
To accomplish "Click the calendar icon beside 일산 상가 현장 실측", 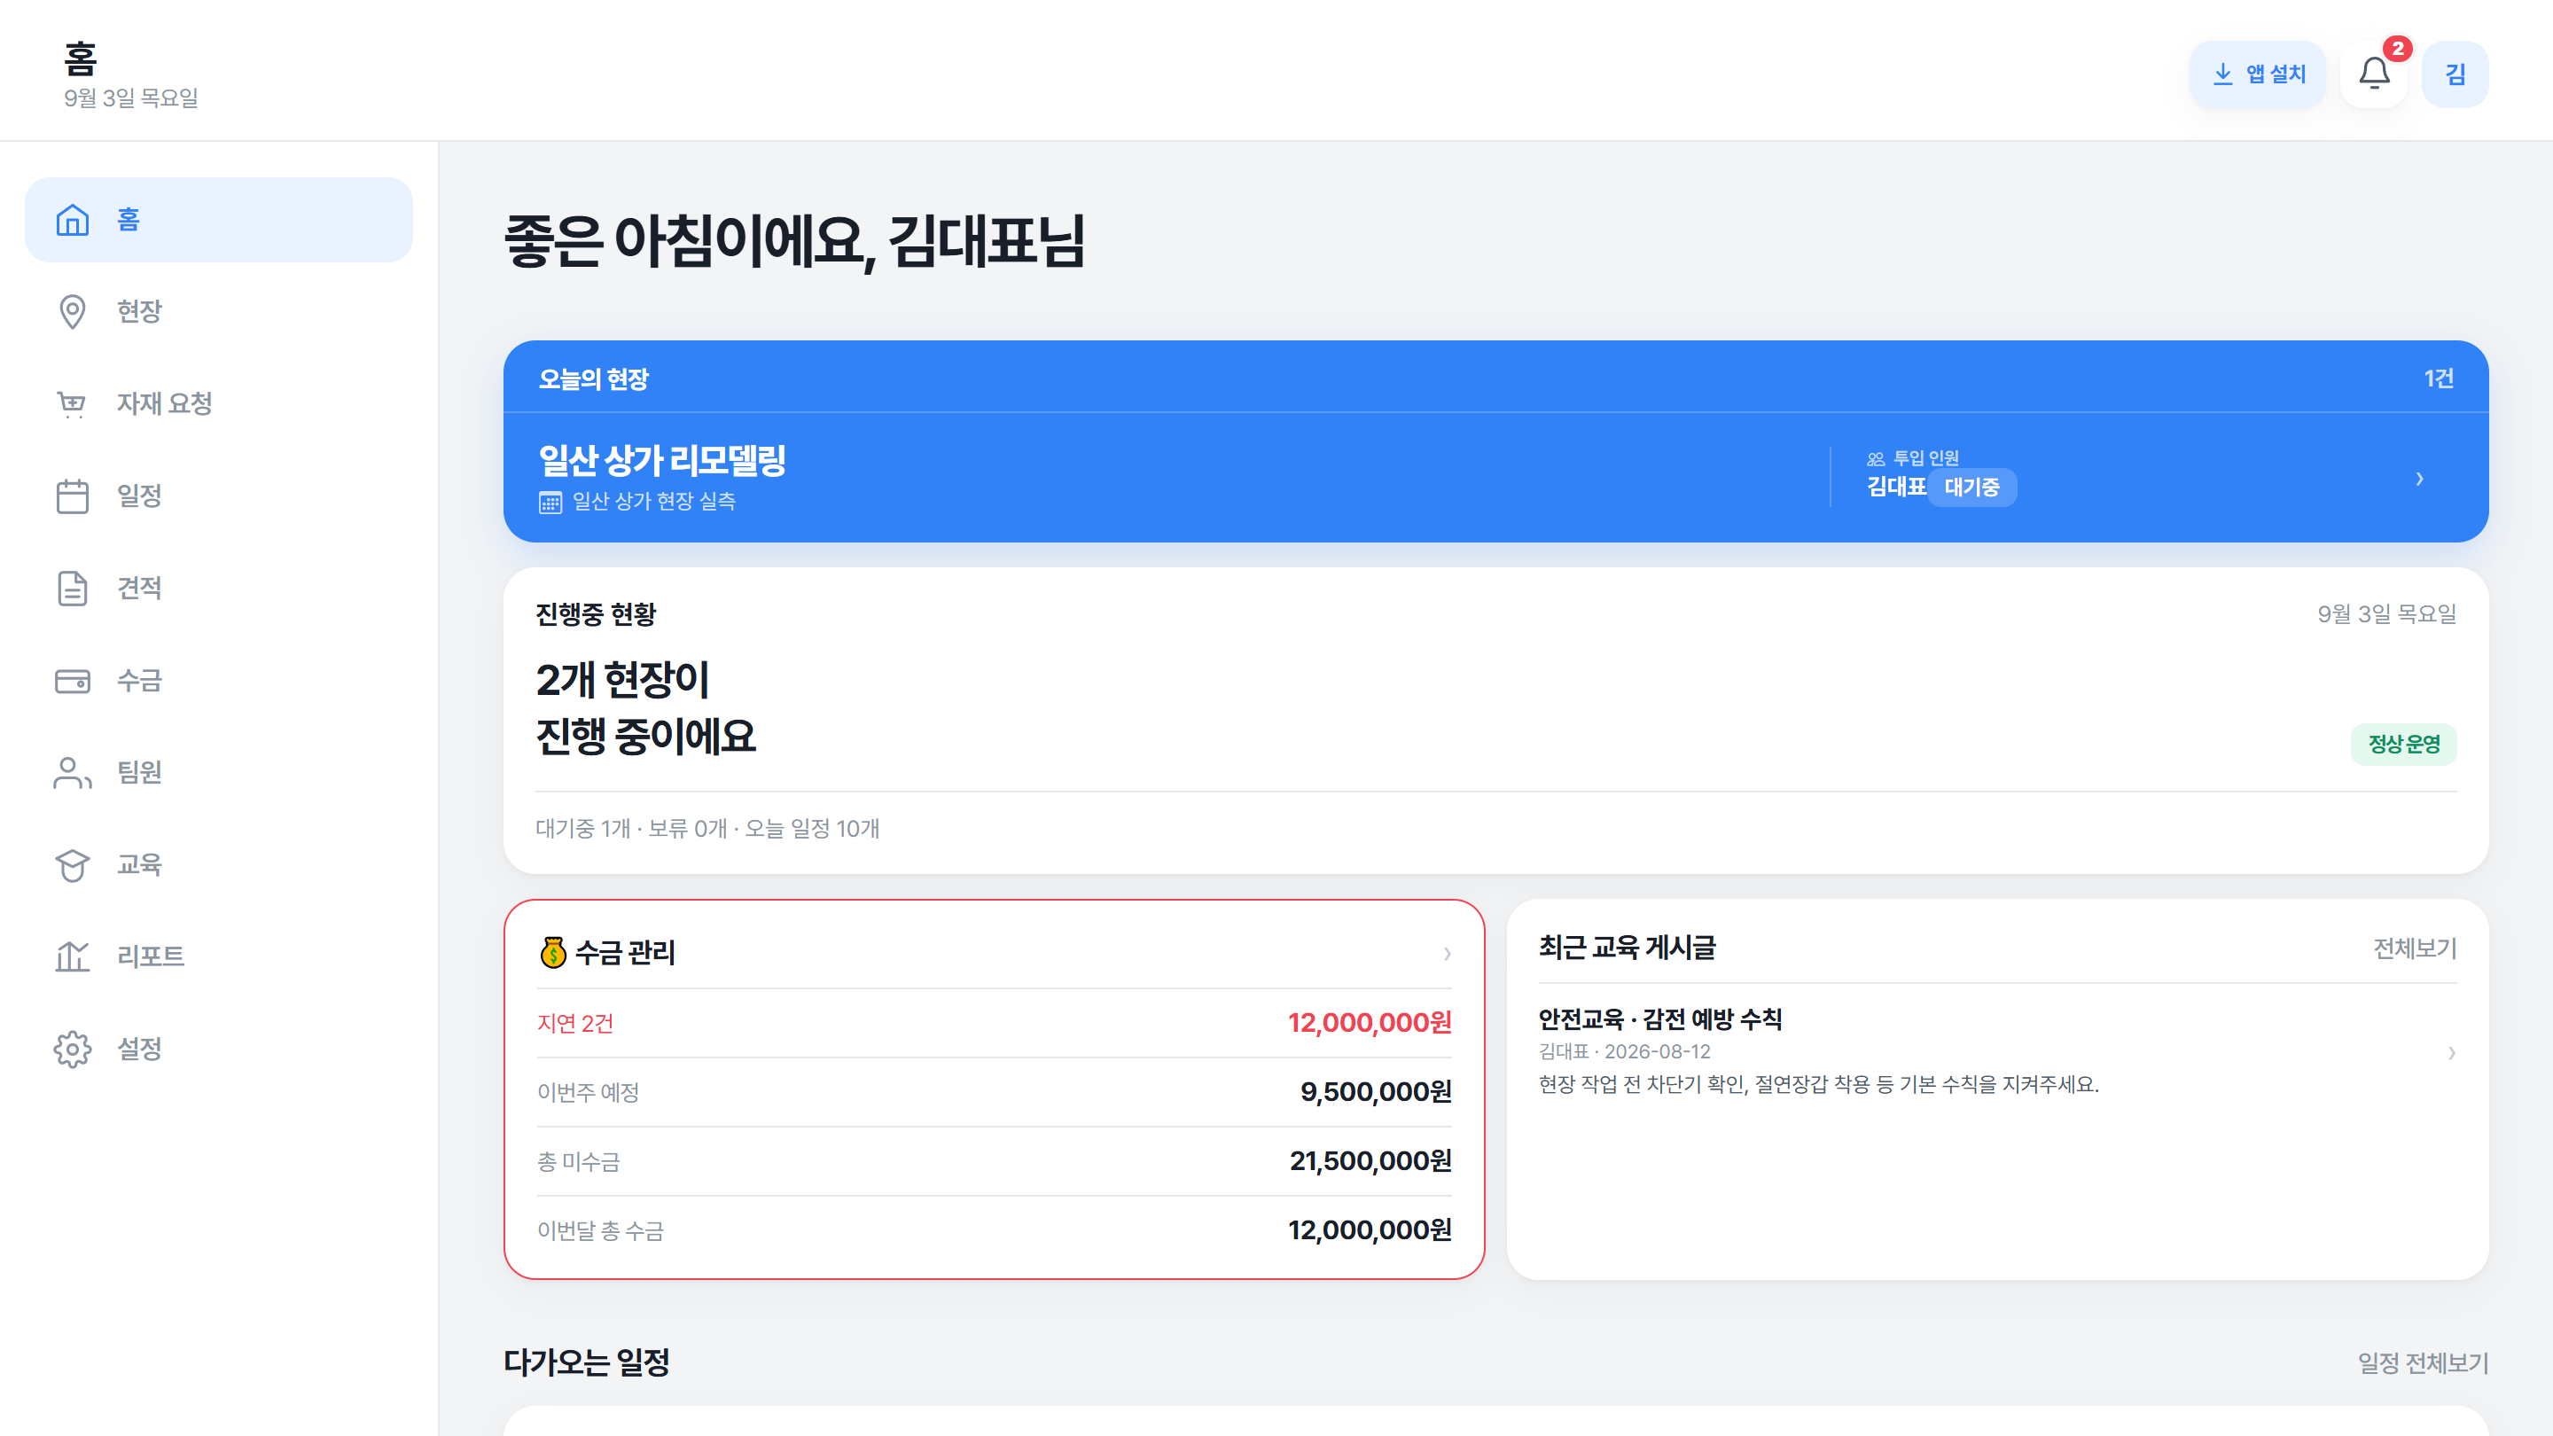I will [550, 503].
